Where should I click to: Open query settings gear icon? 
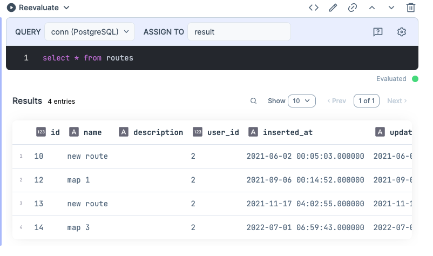coord(402,32)
